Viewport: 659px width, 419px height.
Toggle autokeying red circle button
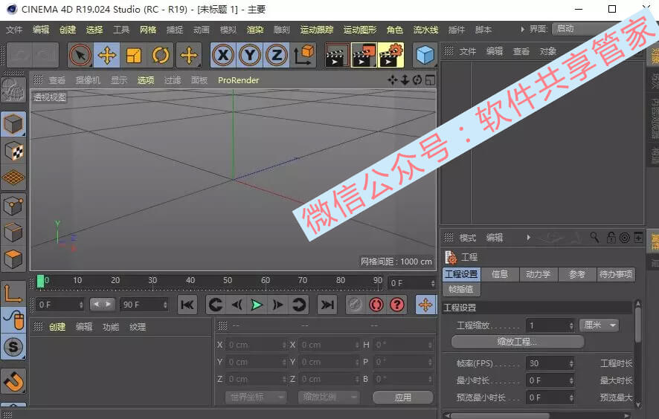[376, 305]
